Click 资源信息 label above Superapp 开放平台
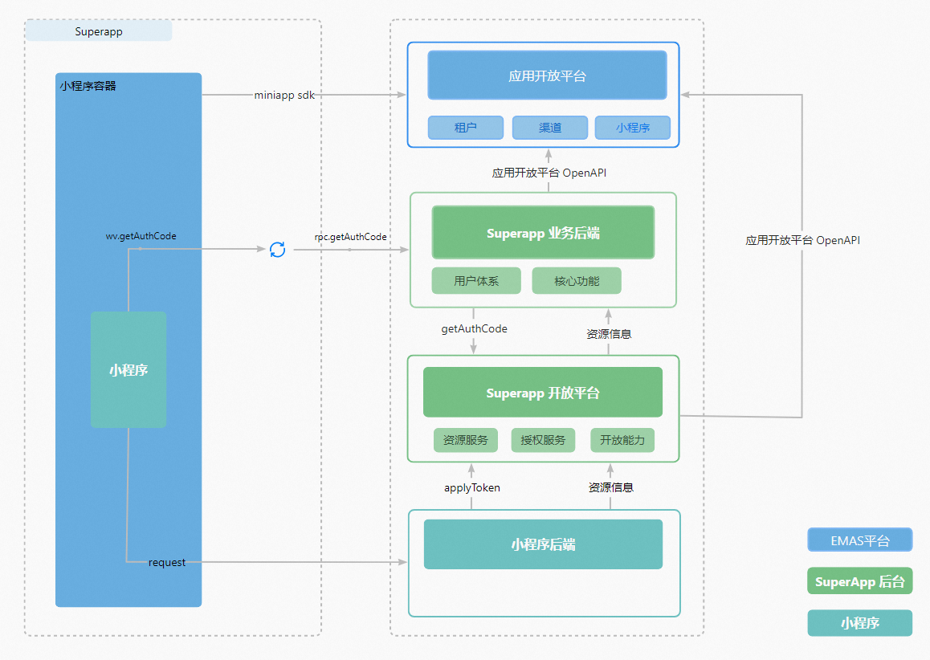Image resolution: width=930 pixels, height=660 pixels. [609, 334]
